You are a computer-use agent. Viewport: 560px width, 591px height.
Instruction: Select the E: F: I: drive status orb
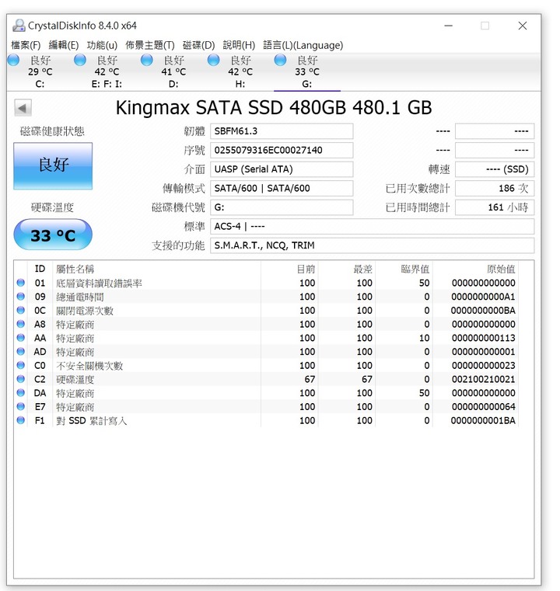(80, 60)
